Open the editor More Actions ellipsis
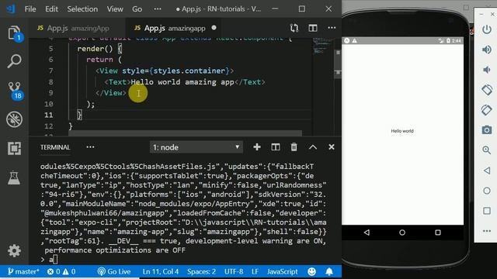Screen dimensions: 497x279 [x=332, y=28]
